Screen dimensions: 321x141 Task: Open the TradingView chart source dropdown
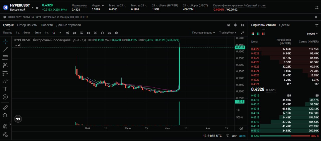[x=228, y=33]
